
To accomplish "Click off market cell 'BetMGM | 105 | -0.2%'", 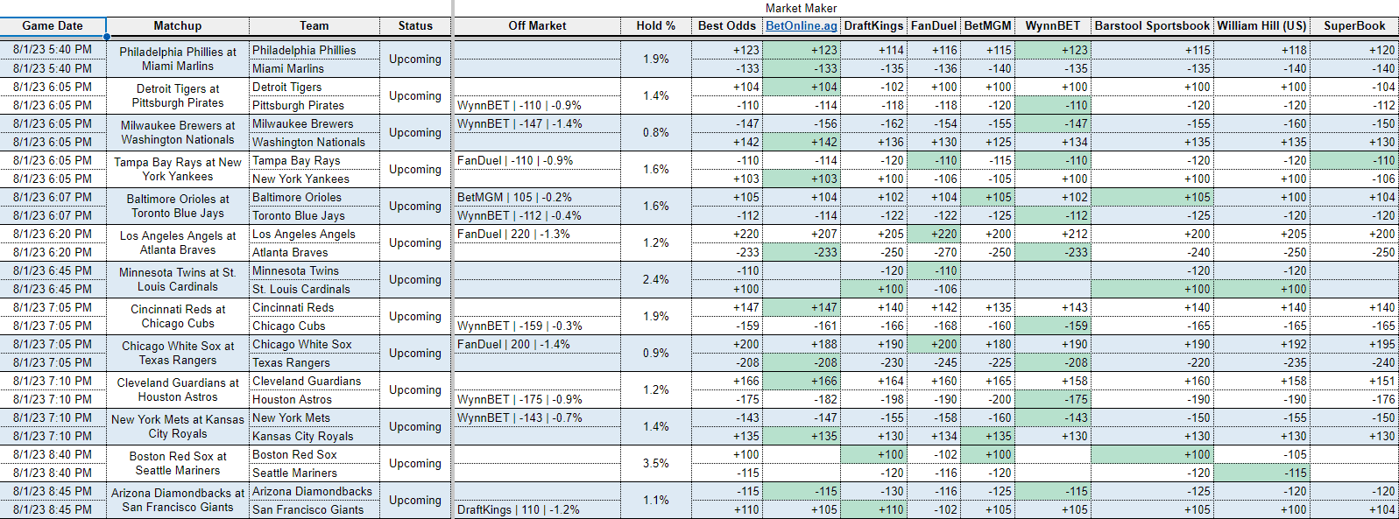I will 537,197.
